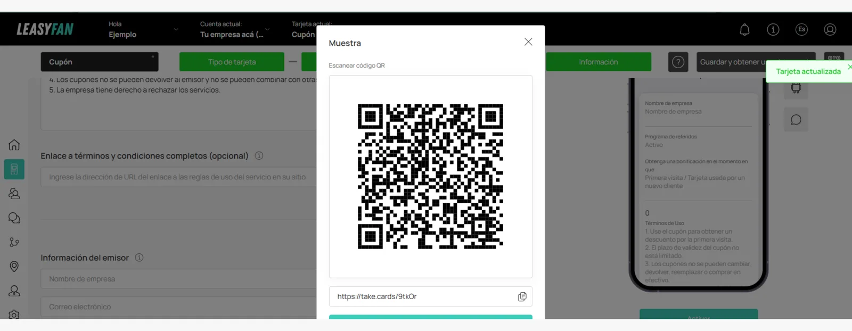Click the LEASYFAN logo
The image size is (852, 331).
(x=45, y=29)
